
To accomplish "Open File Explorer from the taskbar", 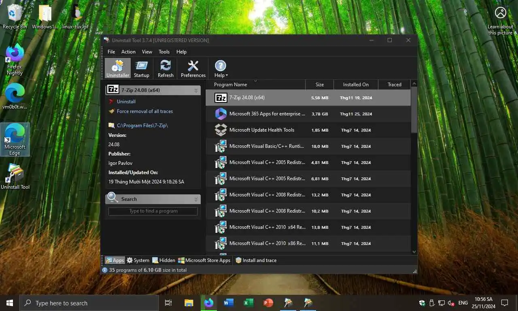I will [x=189, y=303].
